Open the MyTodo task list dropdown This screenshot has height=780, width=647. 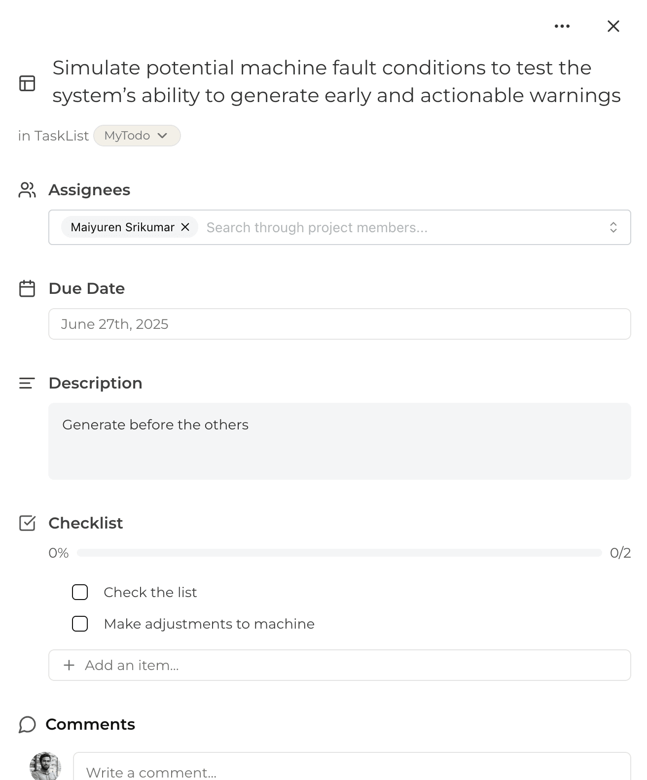point(137,136)
